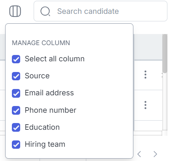Uncheck the Hiring team checkbox
The height and width of the screenshot is (161, 169).
[x=16, y=144]
